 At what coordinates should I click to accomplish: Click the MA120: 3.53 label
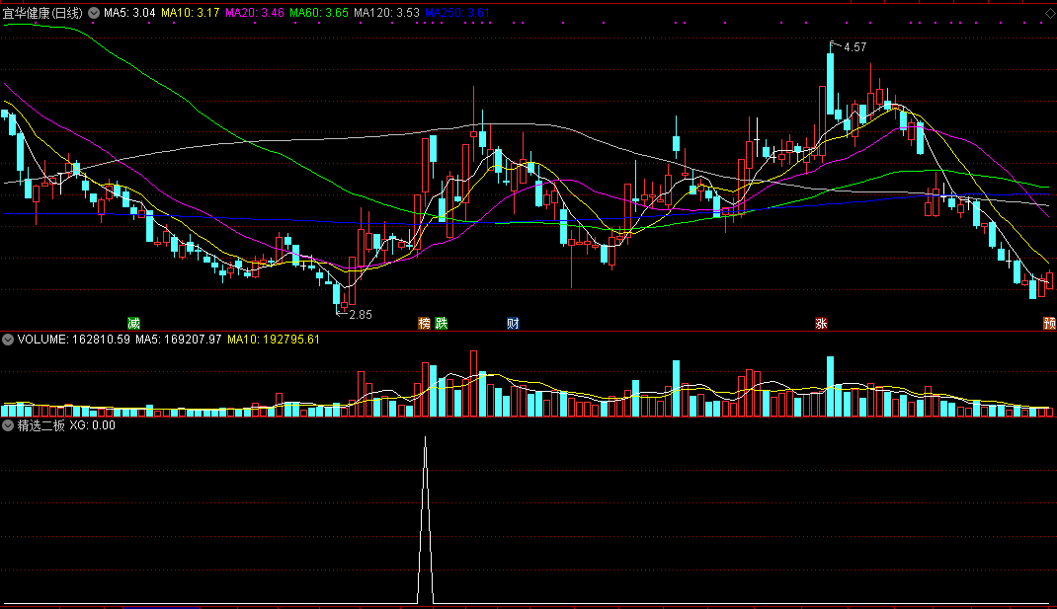(386, 13)
